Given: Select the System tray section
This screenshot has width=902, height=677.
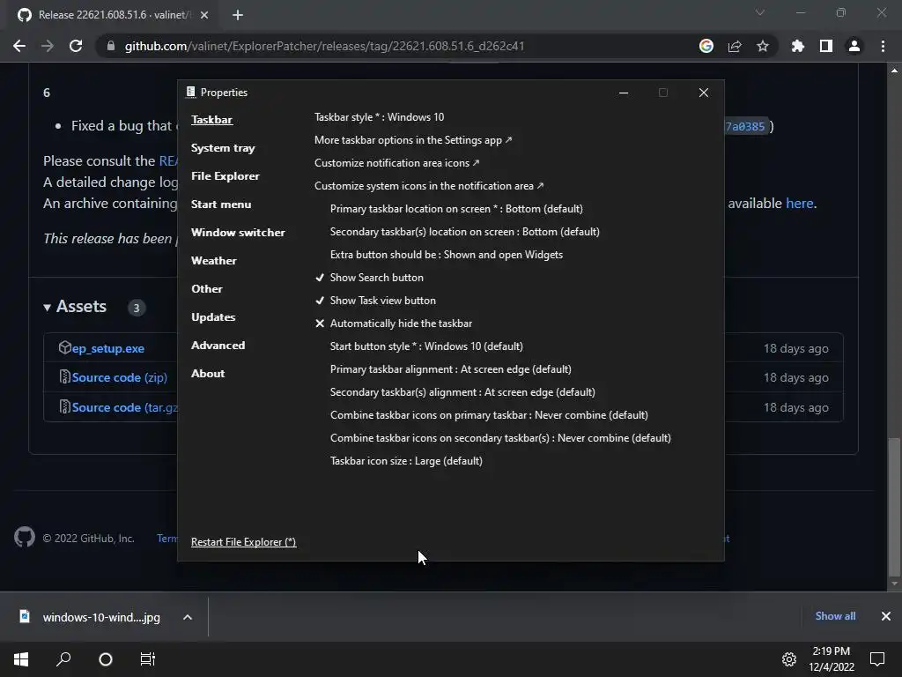Looking at the screenshot, I should click(x=223, y=148).
